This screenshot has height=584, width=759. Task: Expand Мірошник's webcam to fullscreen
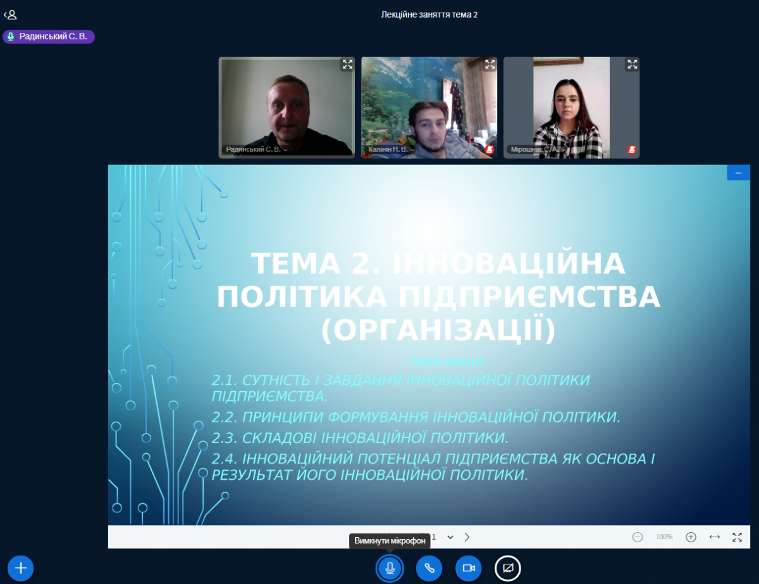(632, 64)
